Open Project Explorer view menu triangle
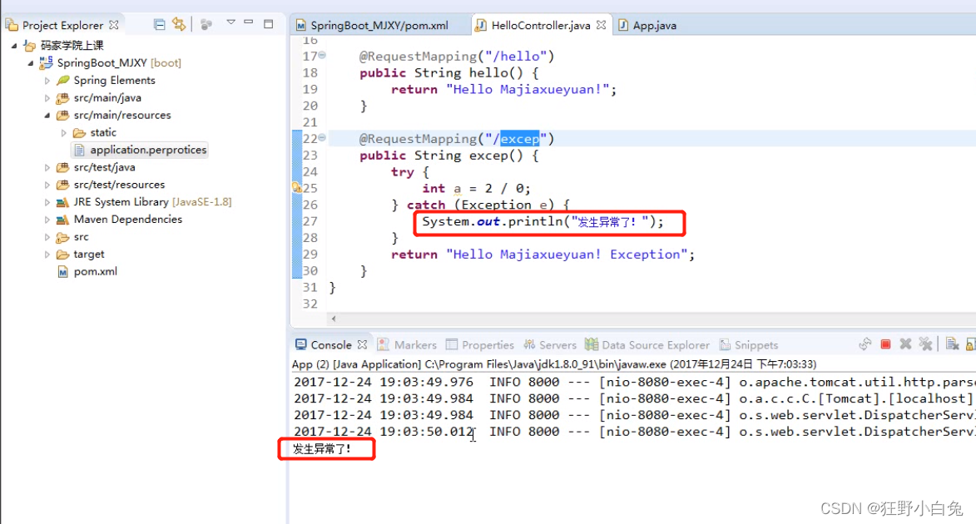This screenshot has height=524, width=976. tap(231, 22)
